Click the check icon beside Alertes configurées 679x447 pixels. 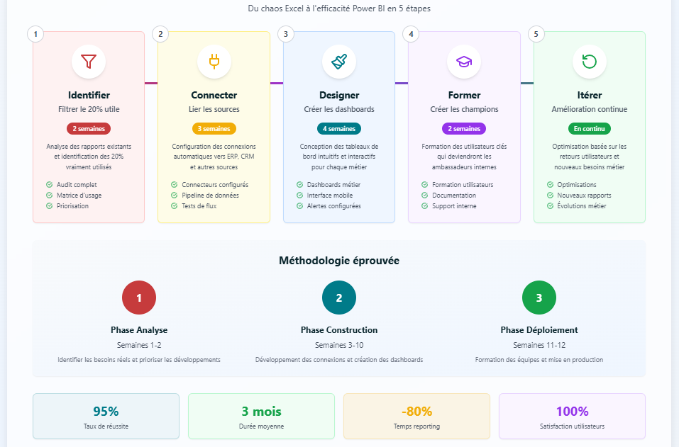point(300,206)
